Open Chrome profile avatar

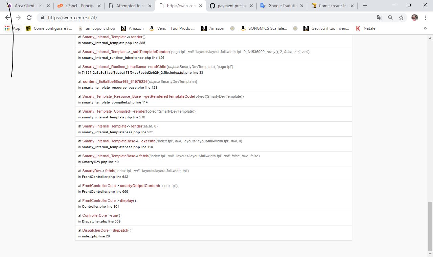click(415, 18)
